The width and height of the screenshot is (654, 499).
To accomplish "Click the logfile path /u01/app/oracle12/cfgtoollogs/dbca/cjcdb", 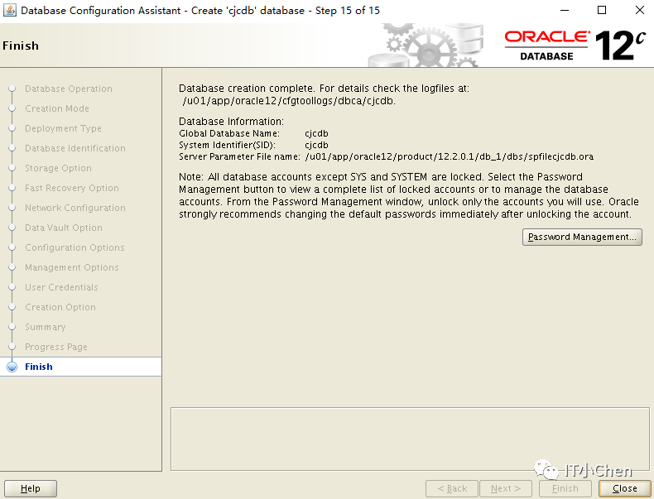I will (289, 101).
